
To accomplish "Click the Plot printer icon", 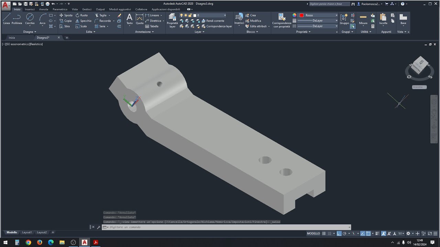I will [x=47, y=4].
